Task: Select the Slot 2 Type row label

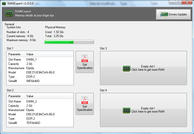Action: 11,119
